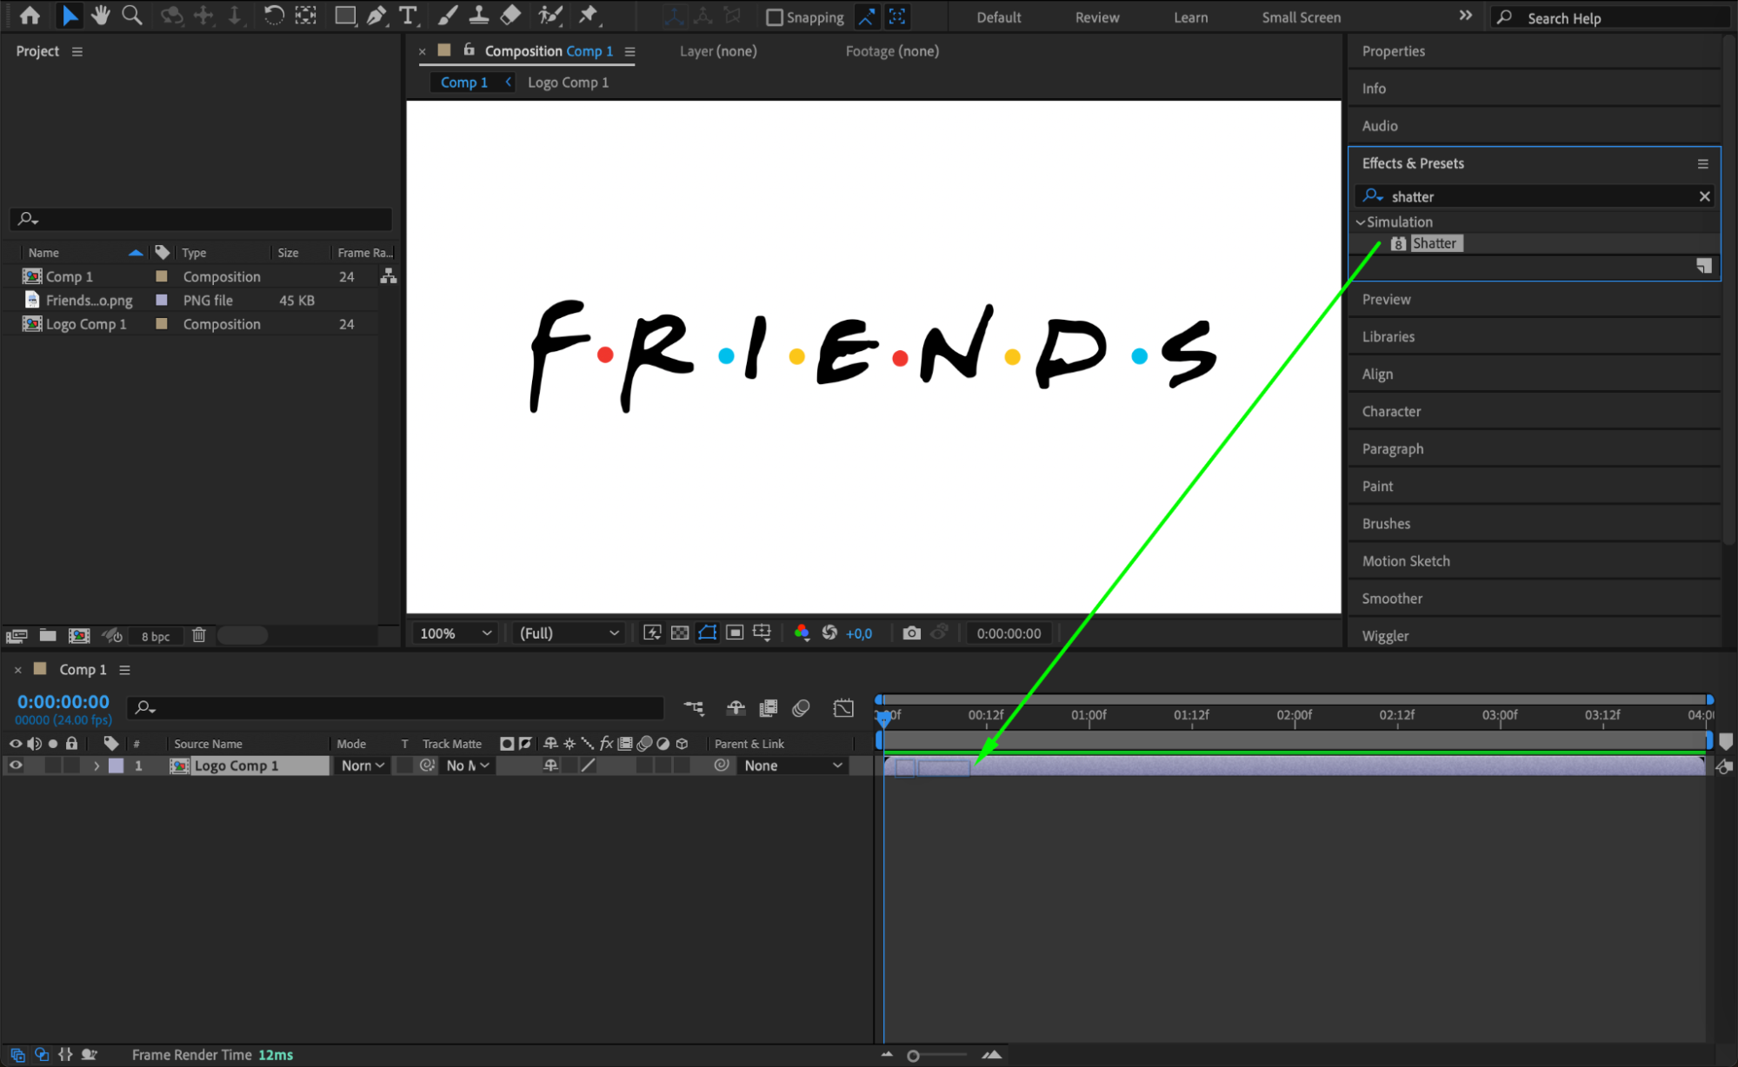Image resolution: width=1738 pixels, height=1067 pixels.
Task: Select the Puppet Pin tool
Action: pyautogui.click(x=589, y=15)
